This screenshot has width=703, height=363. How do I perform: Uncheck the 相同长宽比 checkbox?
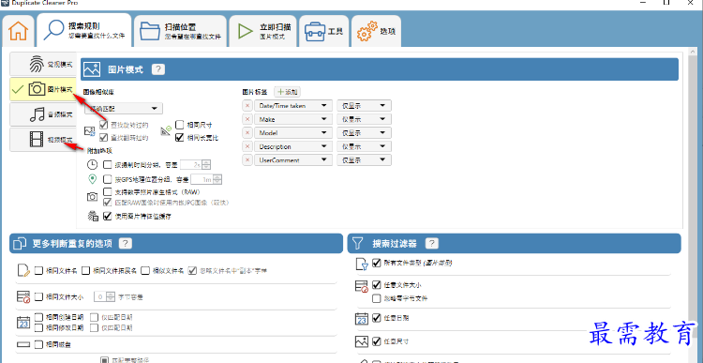pos(179,137)
